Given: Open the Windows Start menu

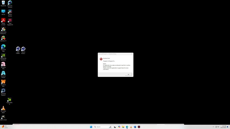Looking at the screenshot, I should (91, 127).
